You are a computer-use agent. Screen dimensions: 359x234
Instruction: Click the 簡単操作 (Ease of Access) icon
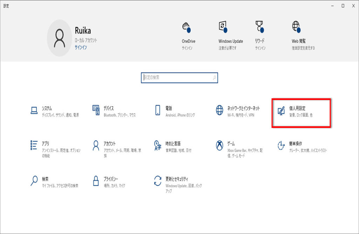281,145
